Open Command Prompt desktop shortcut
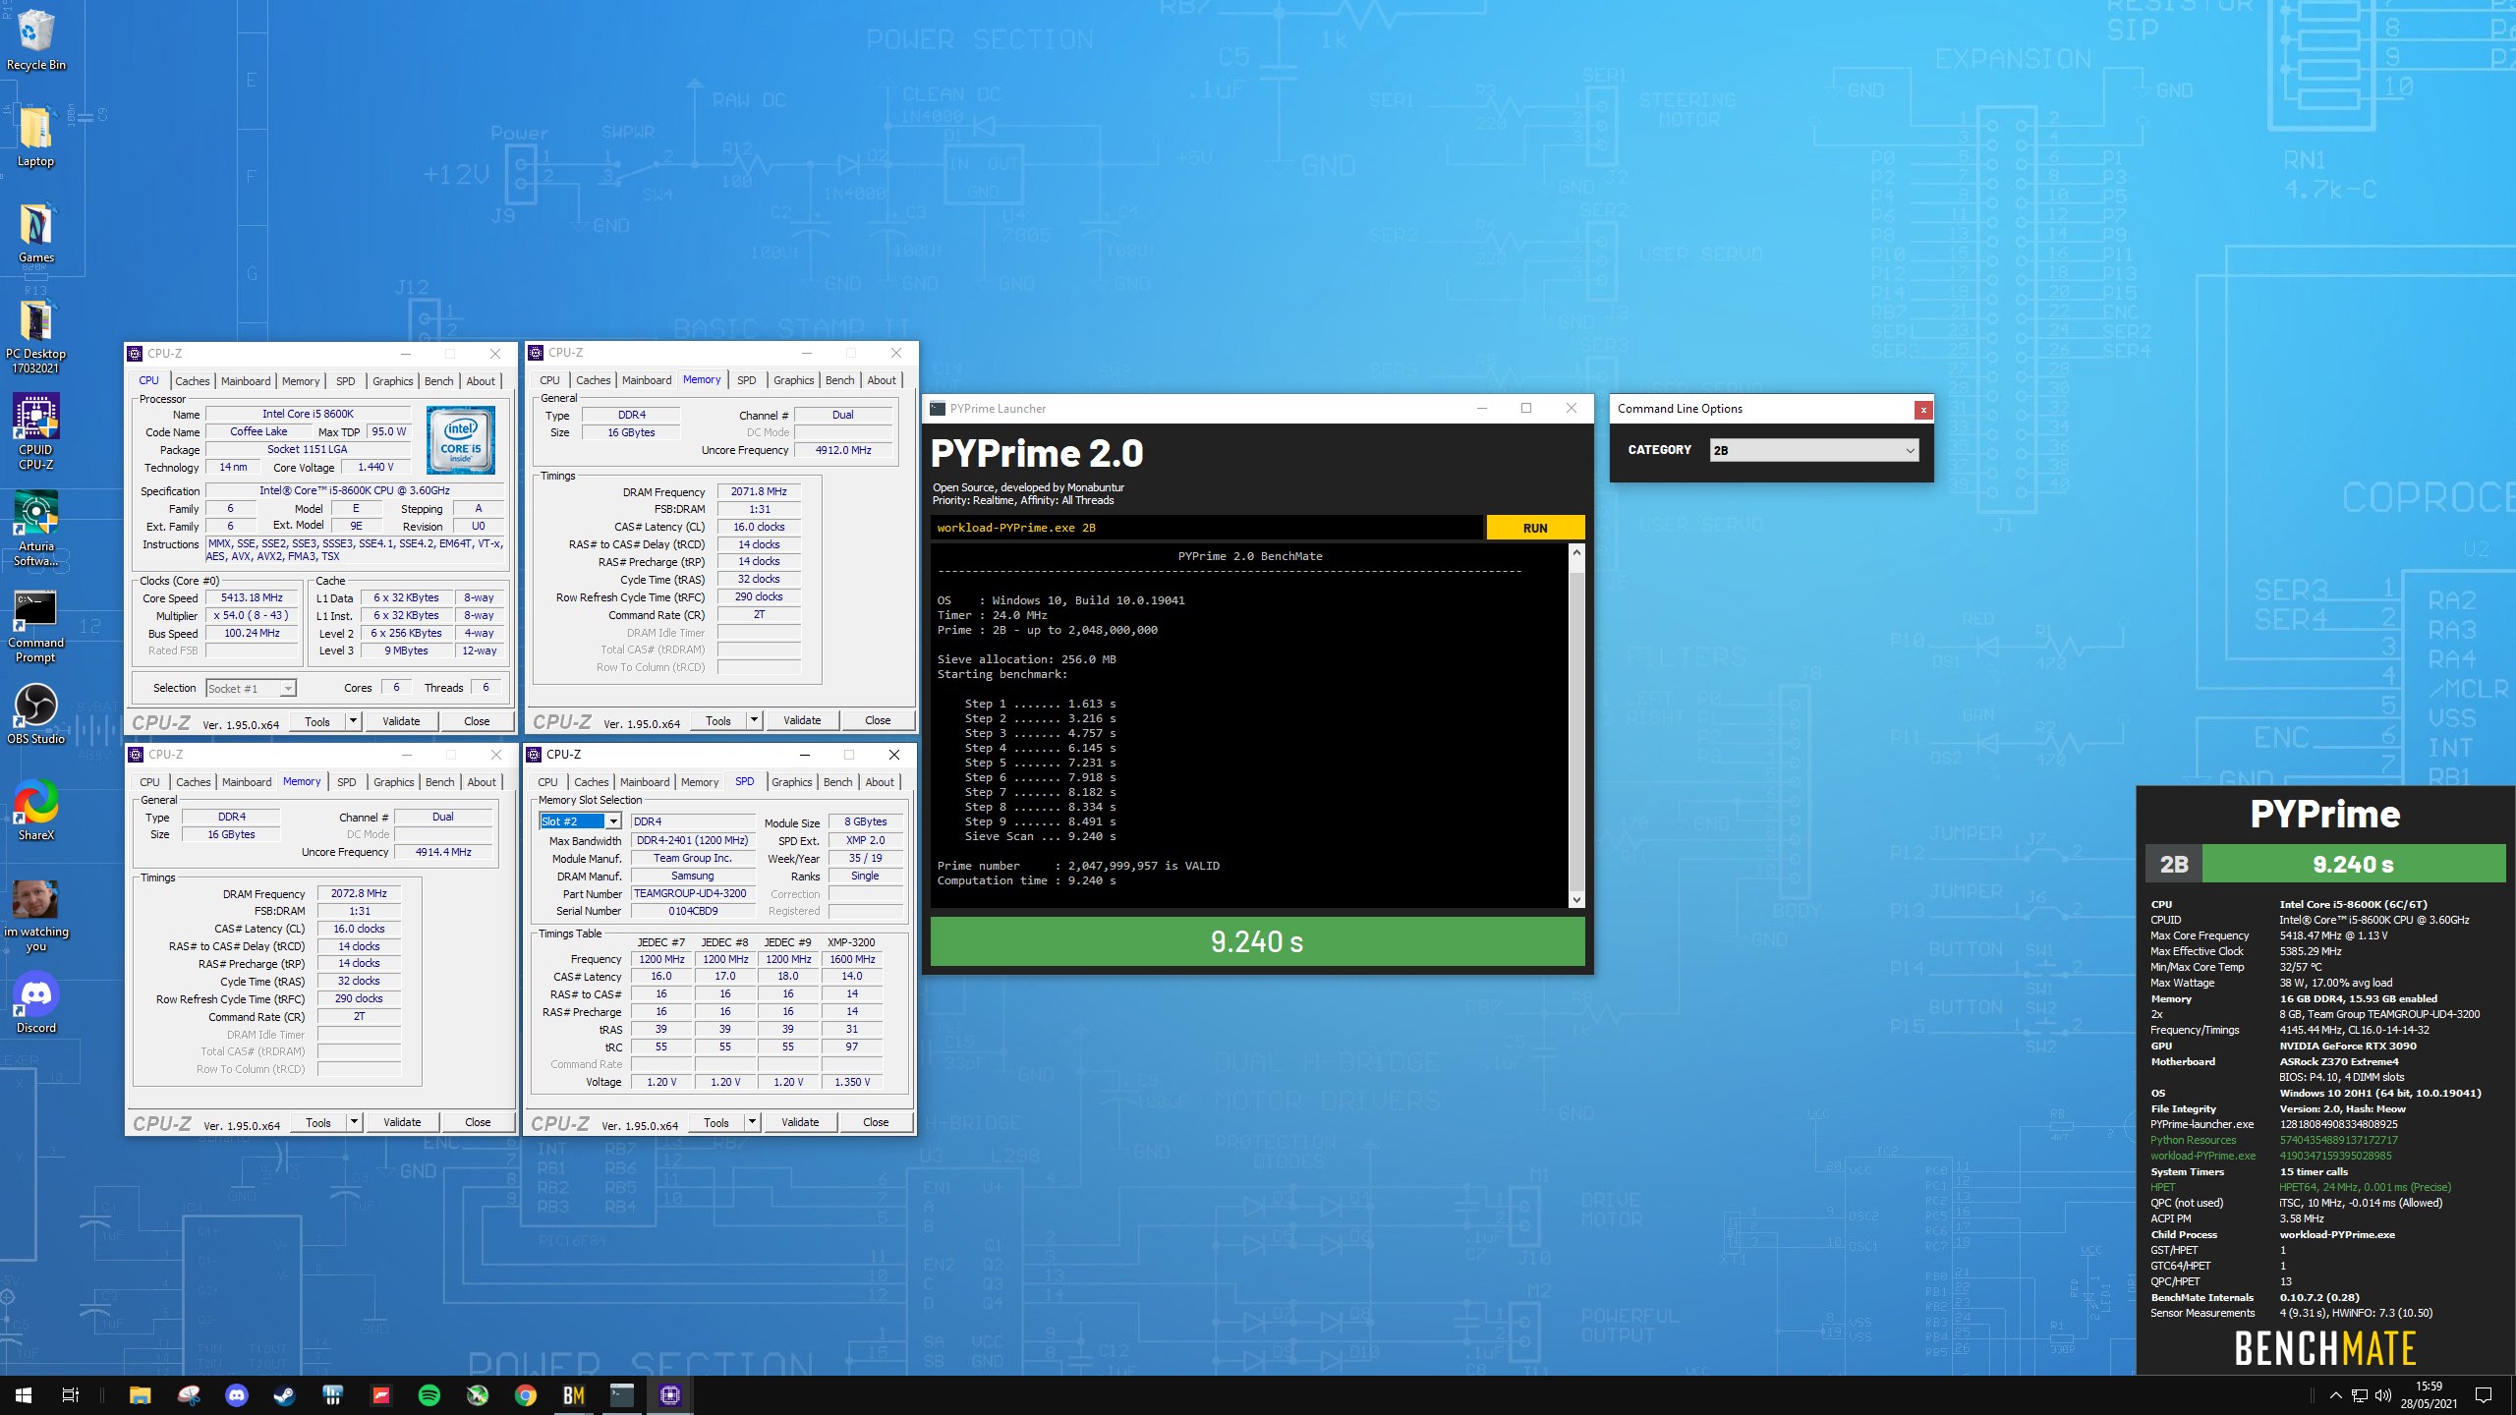 35,625
